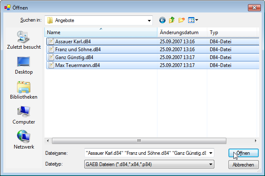The height and width of the screenshot is (176, 265).
Task: Click the Franz und Söhne.d84 file icon
Action: pos(51,50)
